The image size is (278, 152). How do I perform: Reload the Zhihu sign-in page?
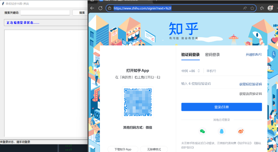click(x=100, y=8)
